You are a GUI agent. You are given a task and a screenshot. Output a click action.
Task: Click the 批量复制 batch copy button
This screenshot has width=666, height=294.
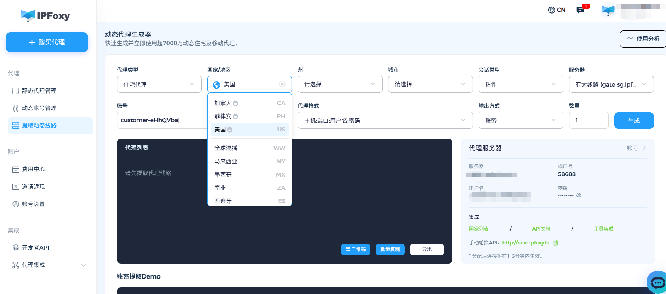[x=390, y=250]
